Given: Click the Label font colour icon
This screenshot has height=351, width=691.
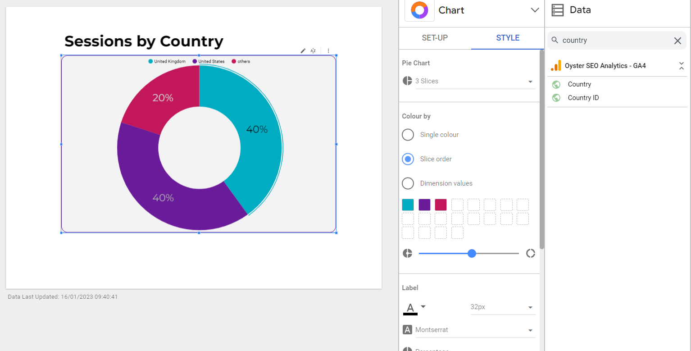Looking at the screenshot, I should [410, 308].
